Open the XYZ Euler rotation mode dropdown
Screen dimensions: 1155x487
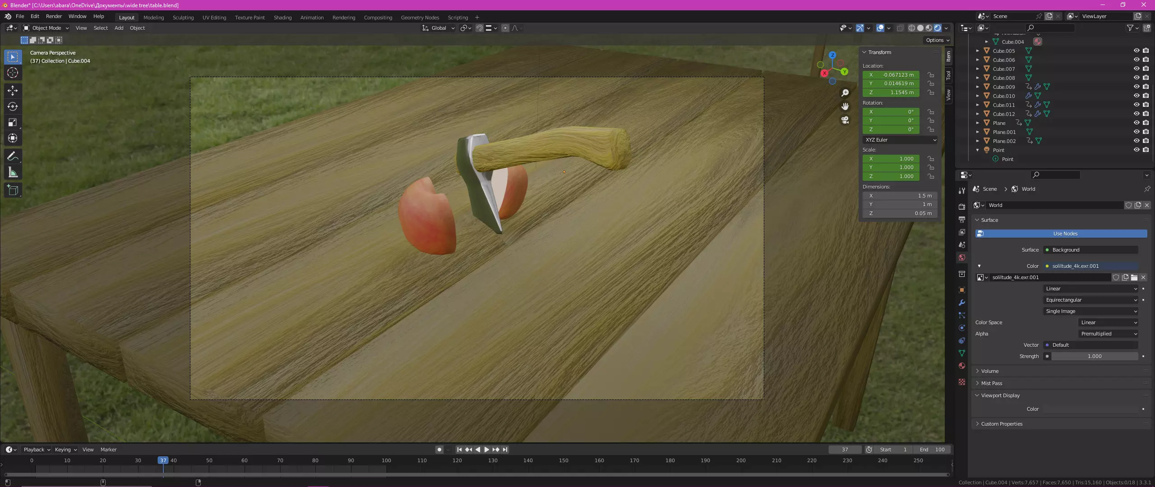[900, 140]
